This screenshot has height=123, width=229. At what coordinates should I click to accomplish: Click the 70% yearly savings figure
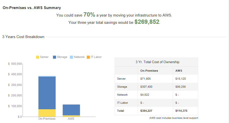click(x=89, y=15)
